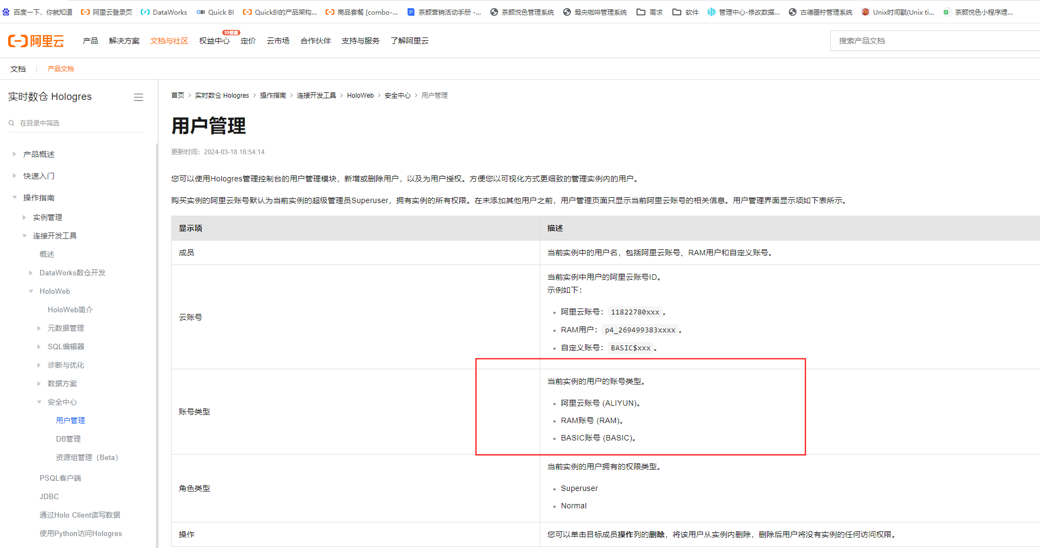1040x548 pixels.
Task: Expand SQL编辑器 tree node
Action: click(39, 347)
